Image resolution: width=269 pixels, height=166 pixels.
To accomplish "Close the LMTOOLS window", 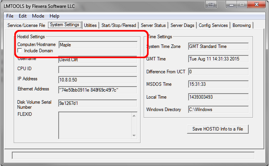I will [x=256, y=4].
